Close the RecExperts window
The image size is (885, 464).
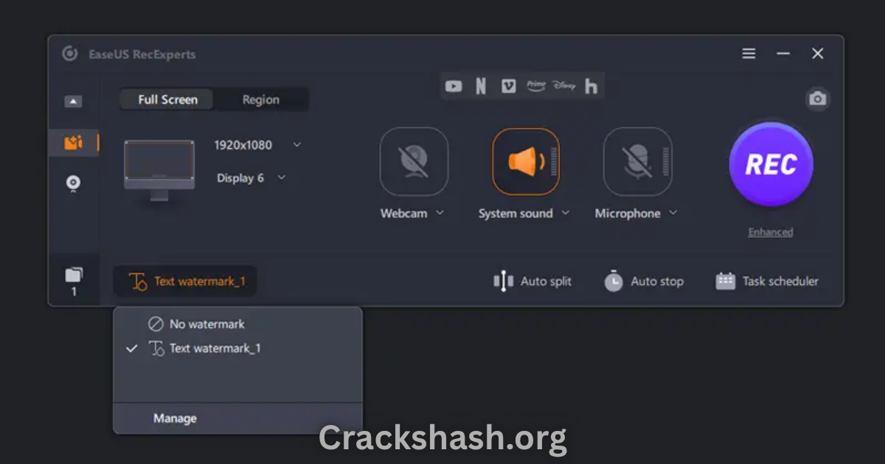click(x=818, y=54)
